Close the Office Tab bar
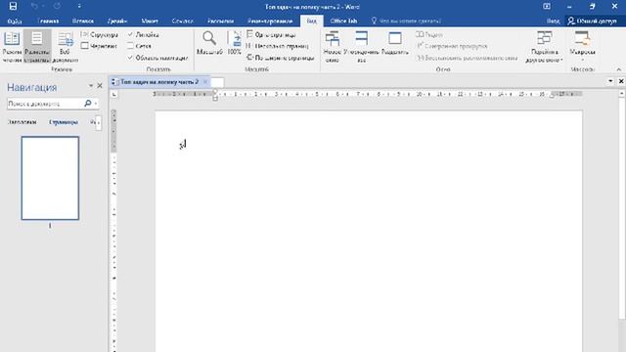 click(621, 81)
